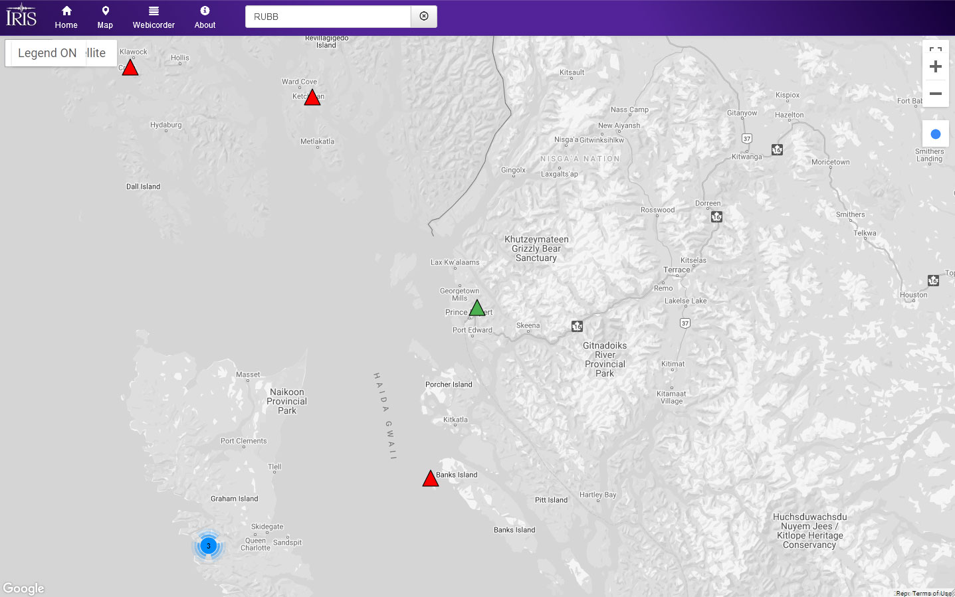The image size is (955, 597).
Task: Open the Map menu item
Action: [x=105, y=18]
